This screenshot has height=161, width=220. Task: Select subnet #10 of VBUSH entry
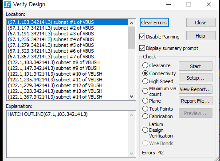click(67, 74)
